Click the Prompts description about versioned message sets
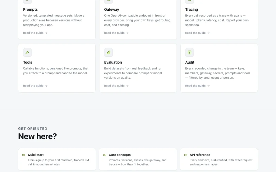 pos(54,20)
